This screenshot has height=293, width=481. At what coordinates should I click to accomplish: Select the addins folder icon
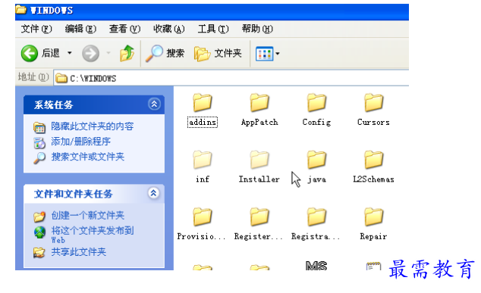pos(203,102)
